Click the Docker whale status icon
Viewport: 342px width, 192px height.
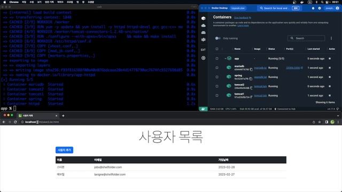coord(203,109)
